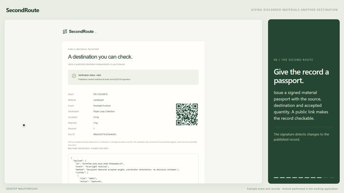Select the destination Paper Loop Collective
Viewport: 344px width, 193px height.
[x=104, y=112]
